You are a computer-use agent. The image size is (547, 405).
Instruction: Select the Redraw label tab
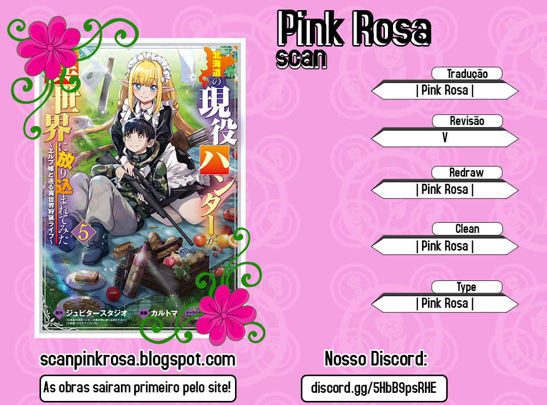[x=467, y=172]
